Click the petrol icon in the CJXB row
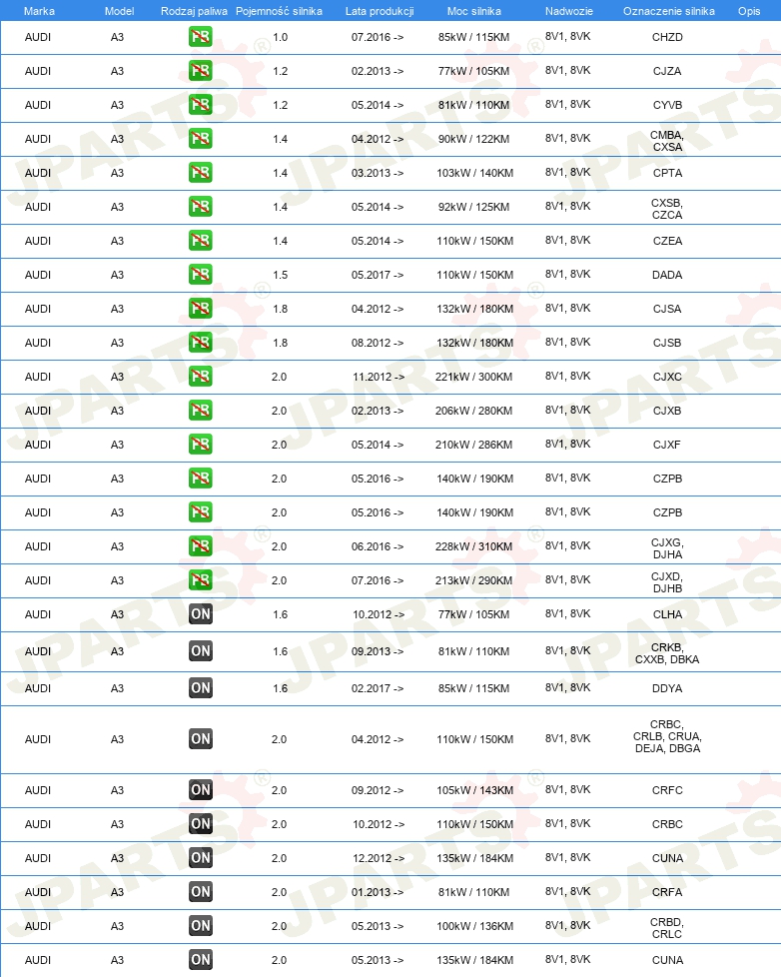781x977 pixels. 200,410
